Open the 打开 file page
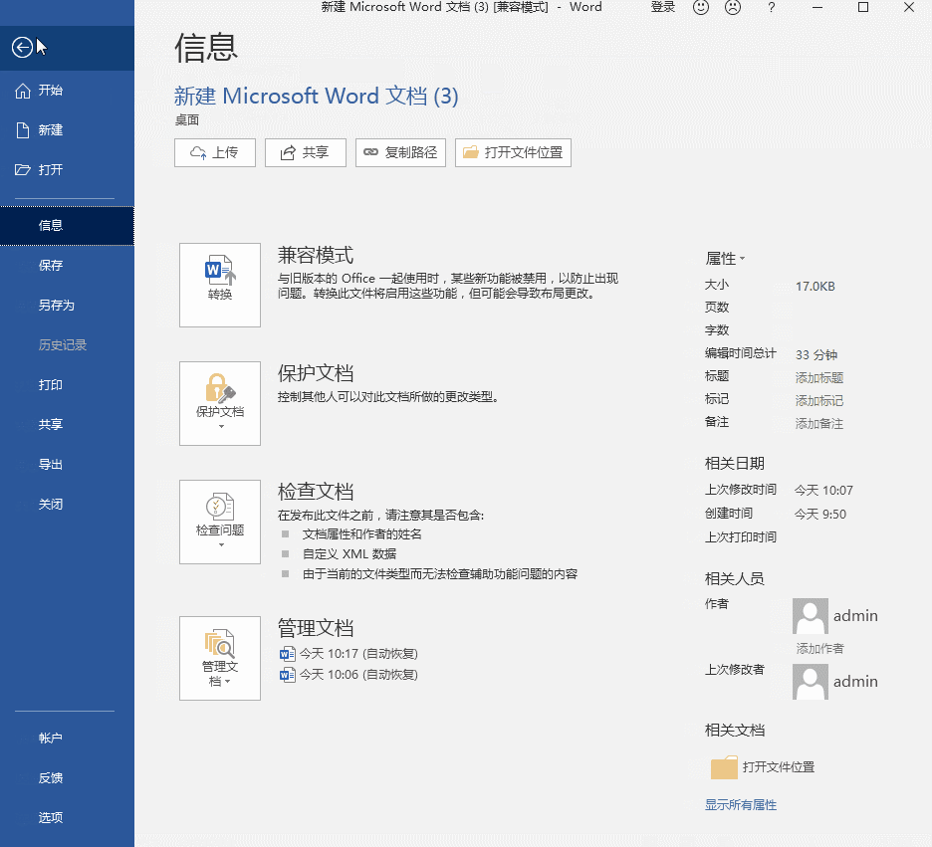The image size is (932, 847). 67,170
